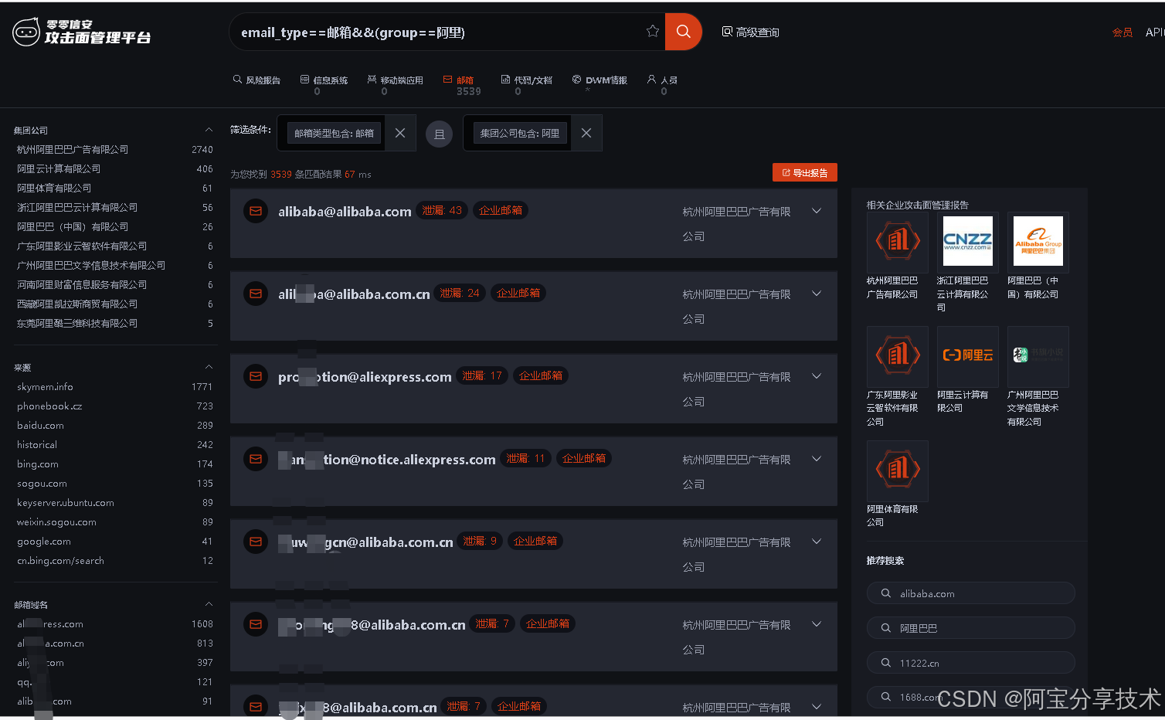The height and width of the screenshot is (720, 1165).
Task: Click the orange search magnifier button
Action: [x=683, y=32]
